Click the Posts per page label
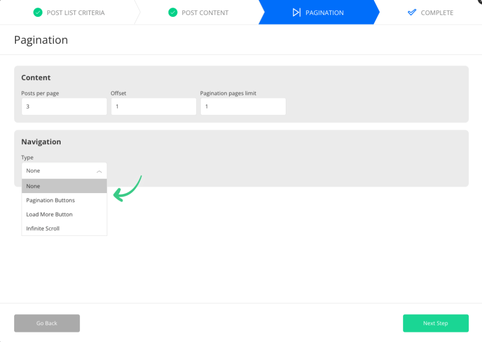This screenshot has width=482, height=342. point(40,93)
